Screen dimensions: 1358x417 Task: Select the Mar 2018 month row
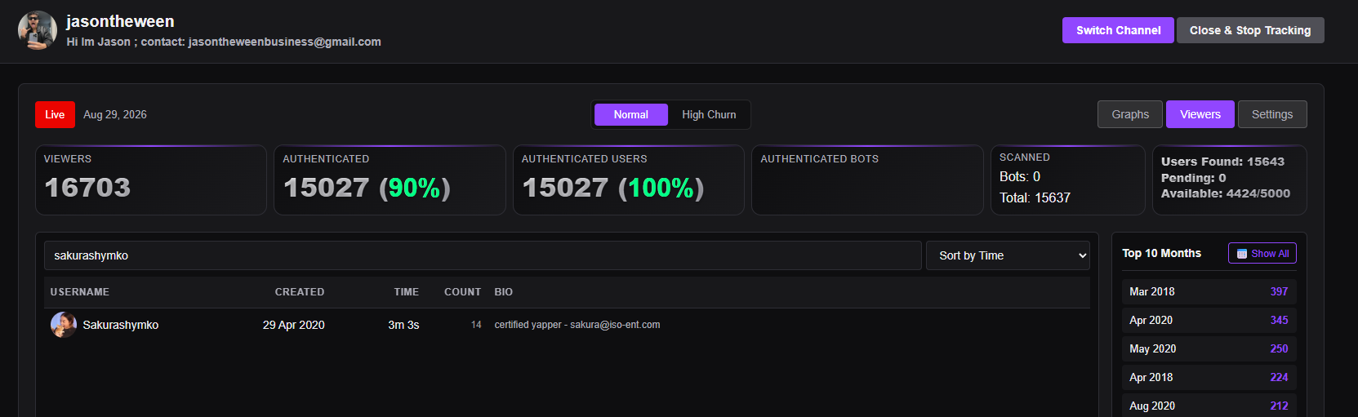(1209, 291)
